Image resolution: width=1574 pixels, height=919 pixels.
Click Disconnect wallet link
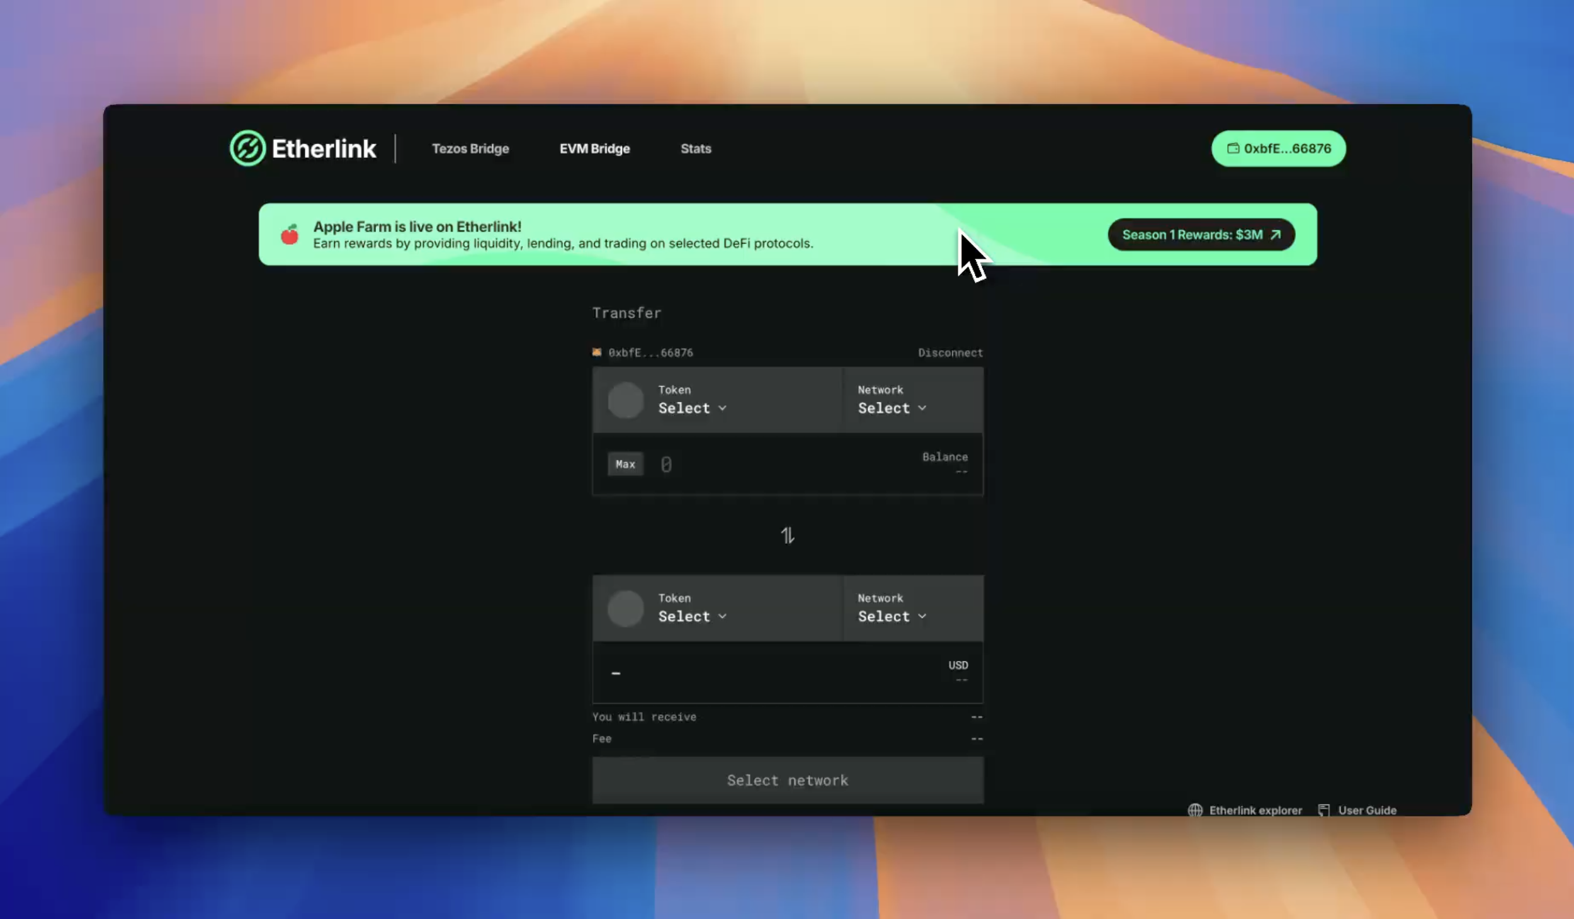pos(950,352)
